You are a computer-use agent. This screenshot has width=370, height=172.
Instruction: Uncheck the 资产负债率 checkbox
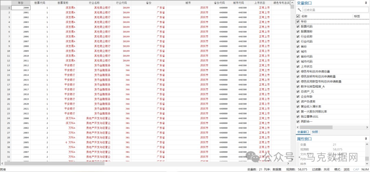[298, 102]
